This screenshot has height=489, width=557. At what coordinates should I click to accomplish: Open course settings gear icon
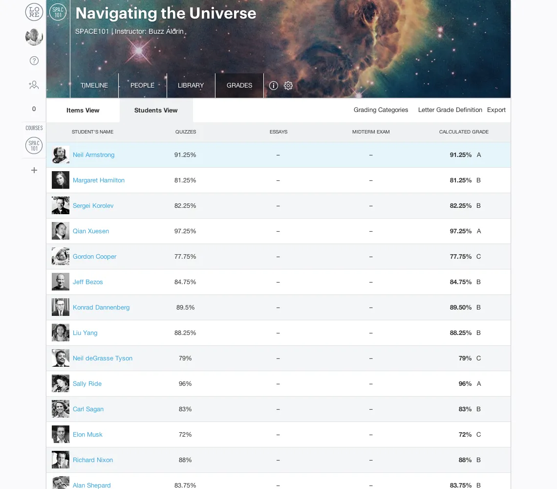click(288, 86)
